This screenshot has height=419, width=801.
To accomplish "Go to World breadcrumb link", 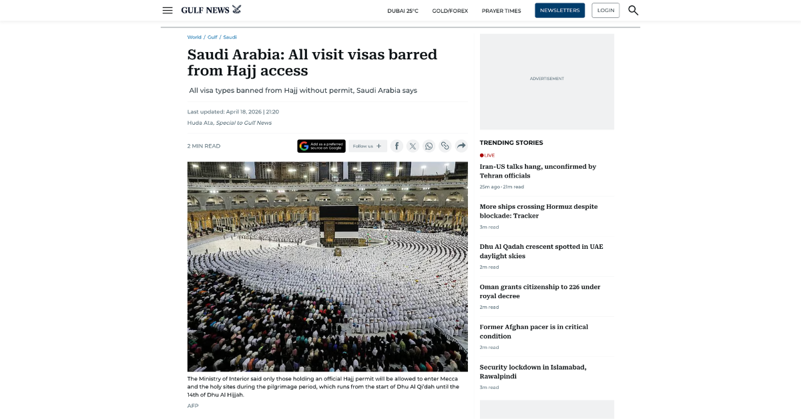I will click(194, 37).
